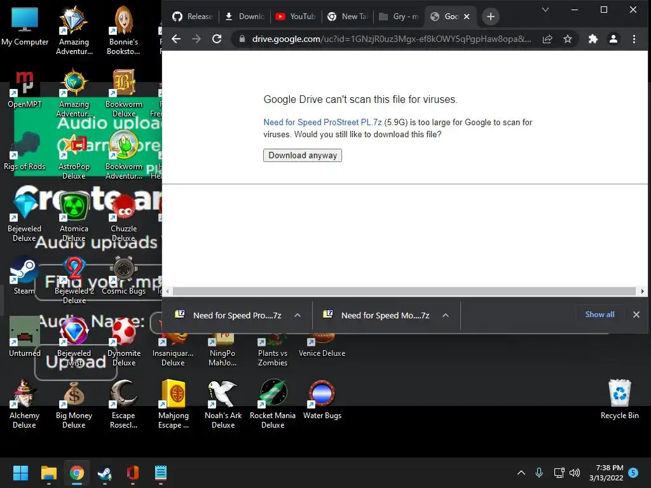Open a new browser tab
651x488 pixels.
[x=491, y=17]
